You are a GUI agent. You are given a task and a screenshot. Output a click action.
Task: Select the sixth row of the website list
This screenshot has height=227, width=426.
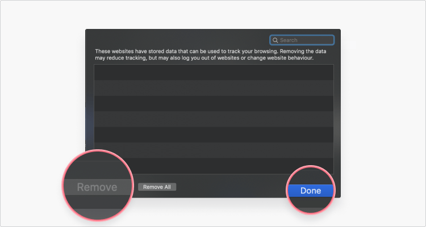coord(213,150)
